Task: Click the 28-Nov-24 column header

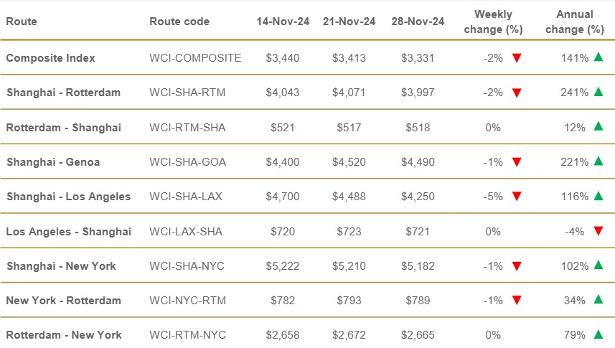Action: [418, 22]
